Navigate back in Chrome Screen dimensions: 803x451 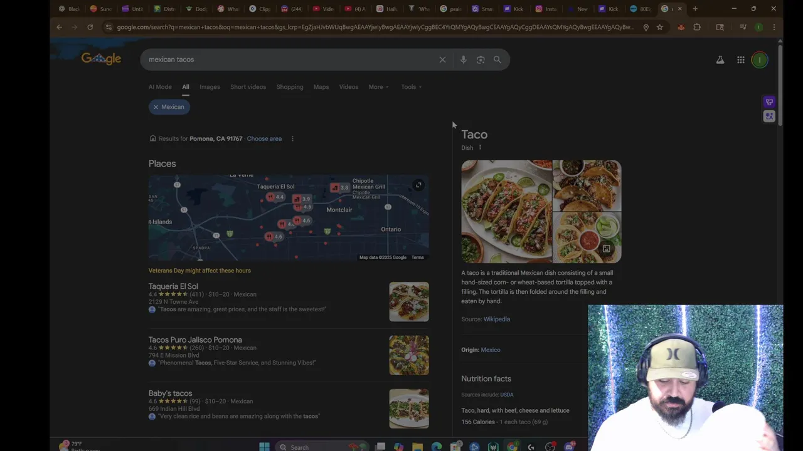click(x=59, y=27)
